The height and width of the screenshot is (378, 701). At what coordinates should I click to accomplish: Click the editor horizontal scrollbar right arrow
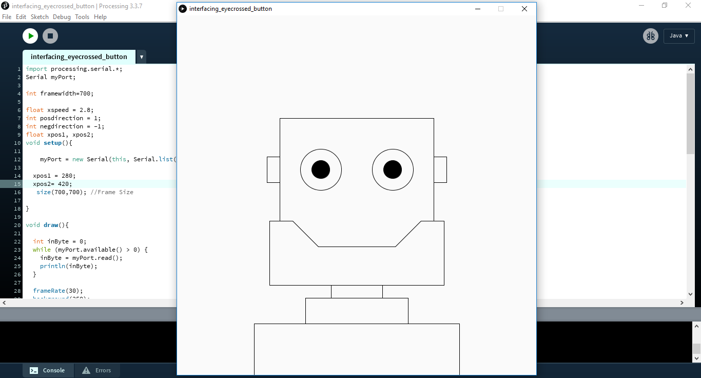[x=682, y=303]
